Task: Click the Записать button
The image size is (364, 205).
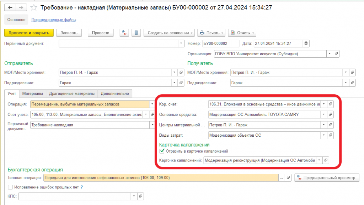Action: pos(69,33)
